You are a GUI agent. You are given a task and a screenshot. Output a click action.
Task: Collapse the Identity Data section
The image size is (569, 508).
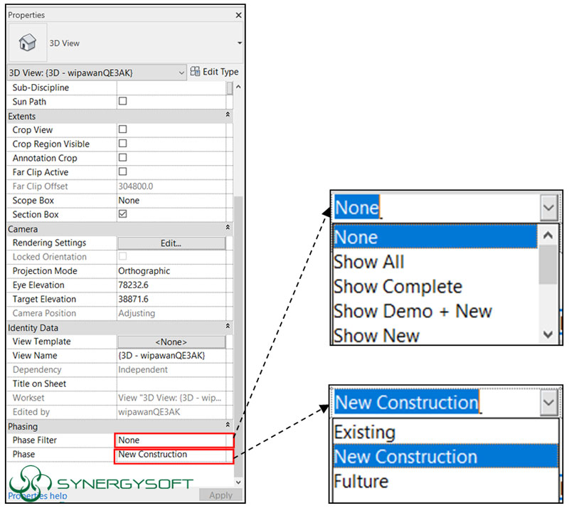[x=229, y=327]
